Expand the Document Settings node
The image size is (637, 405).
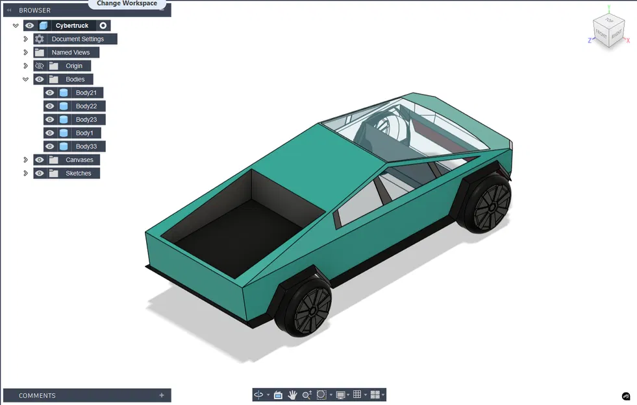pyautogui.click(x=25, y=38)
